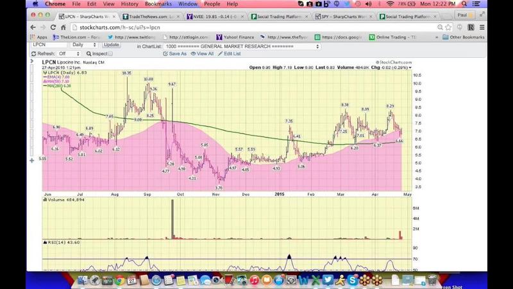Screen dimensions: 513x289
Task: Open Skype from the Dock
Action: click(x=352, y=281)
